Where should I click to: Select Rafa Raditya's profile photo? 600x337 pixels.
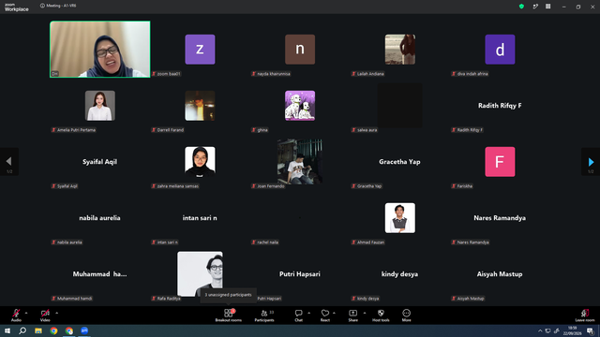point(200,273)
